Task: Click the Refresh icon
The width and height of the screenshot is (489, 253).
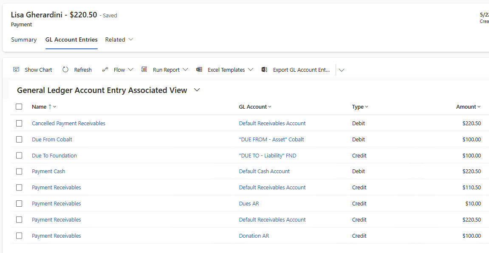Action: coord(65,69)
